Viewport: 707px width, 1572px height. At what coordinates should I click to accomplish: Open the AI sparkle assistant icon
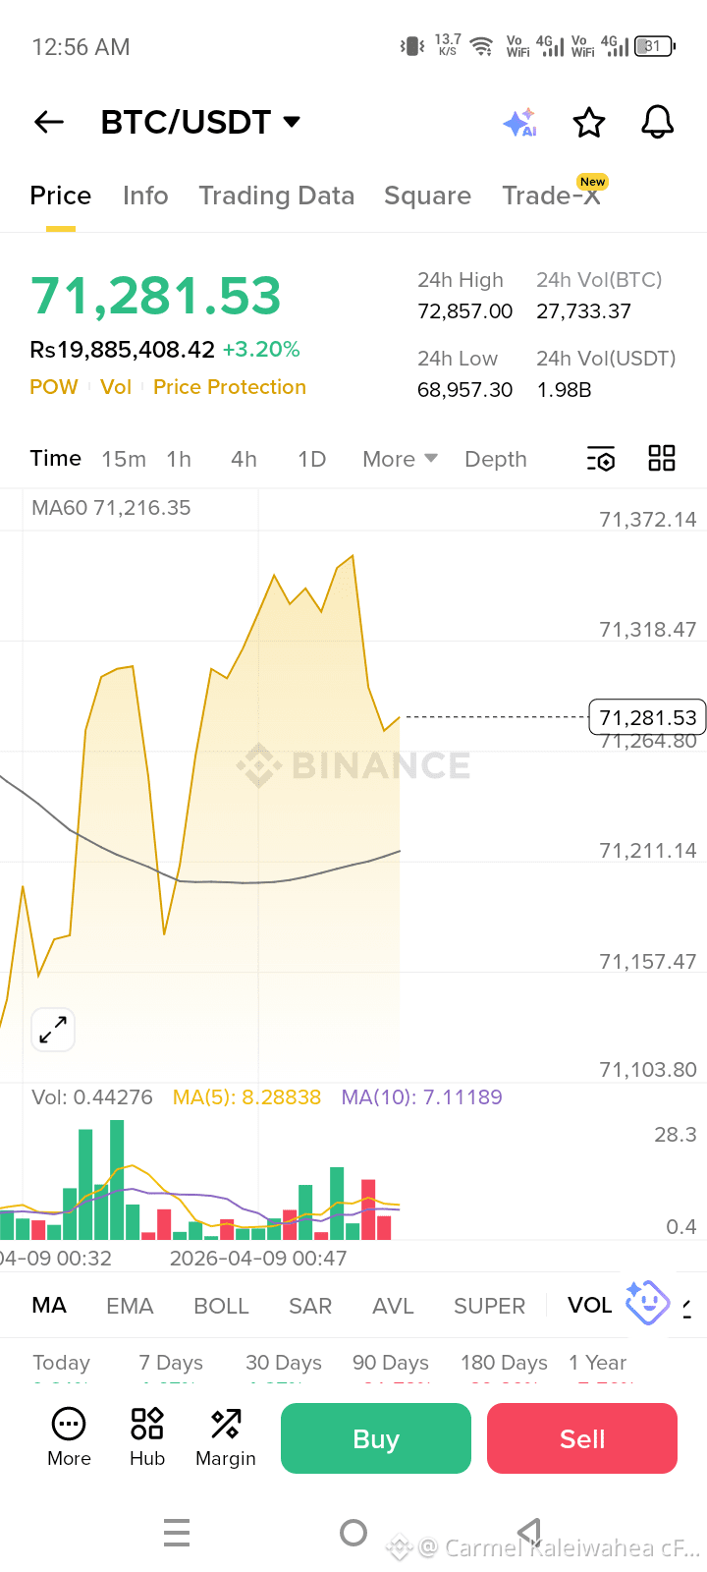tap(519, 122)
